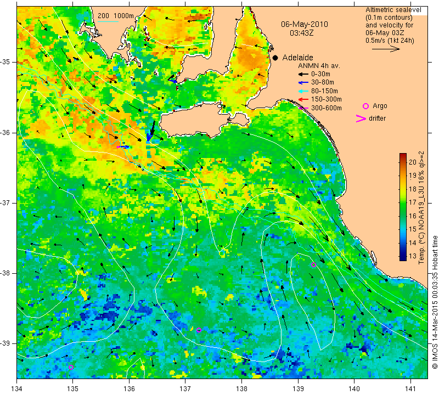
Task: Click the temperature color bar at 13 degrees
Action: 403,256
